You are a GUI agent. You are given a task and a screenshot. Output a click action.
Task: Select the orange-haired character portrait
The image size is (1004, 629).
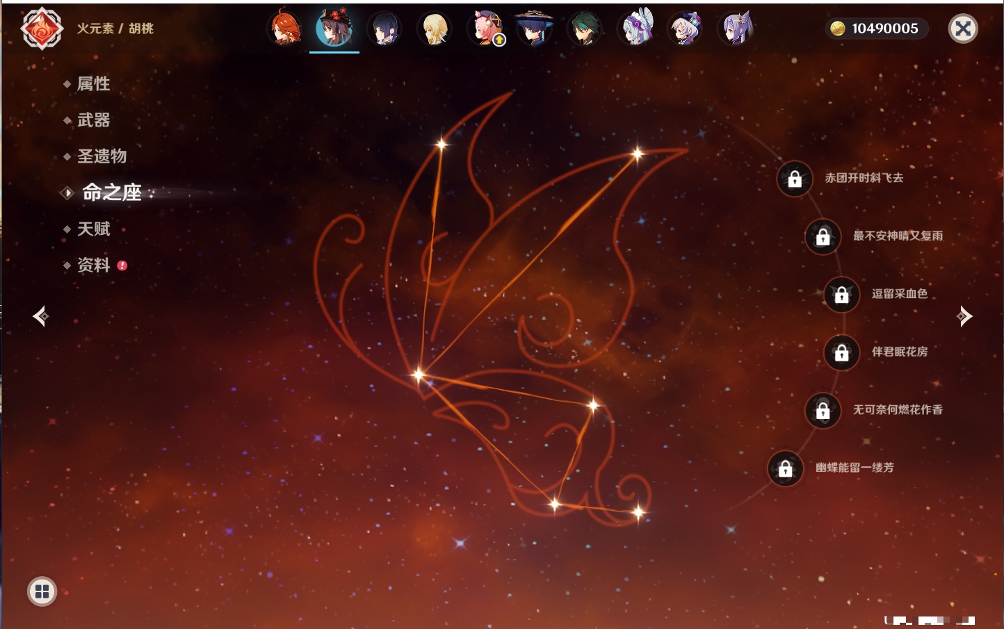[285, 28]
